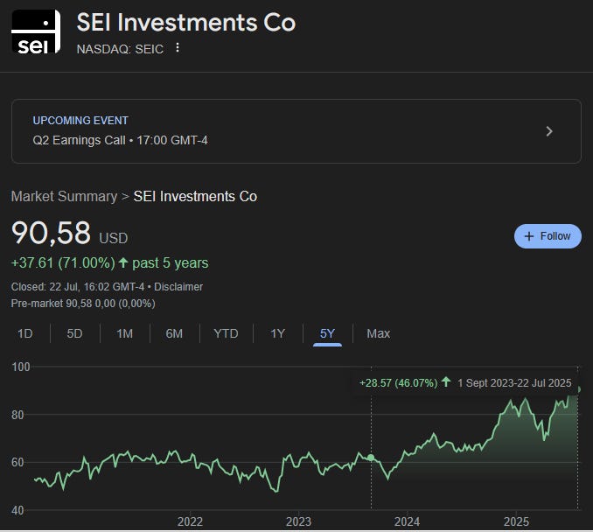Image resolution: width=593 pixels, height=532 pixels.
Task: Click the Market Summary breadcrumb link
Action: [64, 196]
